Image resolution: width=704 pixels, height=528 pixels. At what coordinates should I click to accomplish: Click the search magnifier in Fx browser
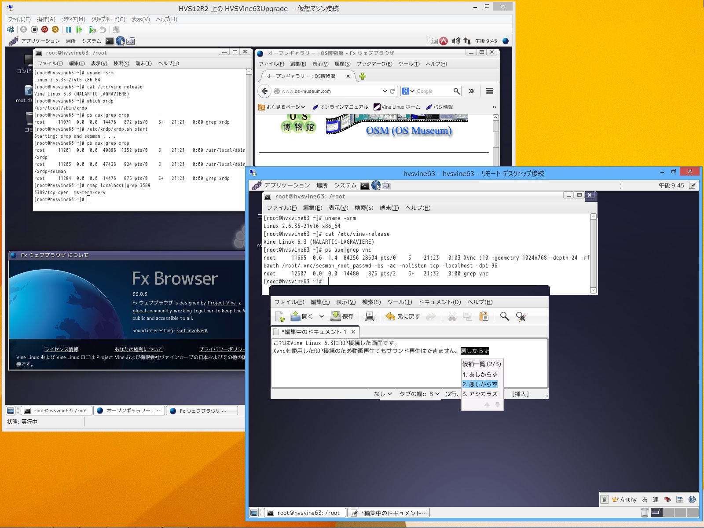pos(457,91)
